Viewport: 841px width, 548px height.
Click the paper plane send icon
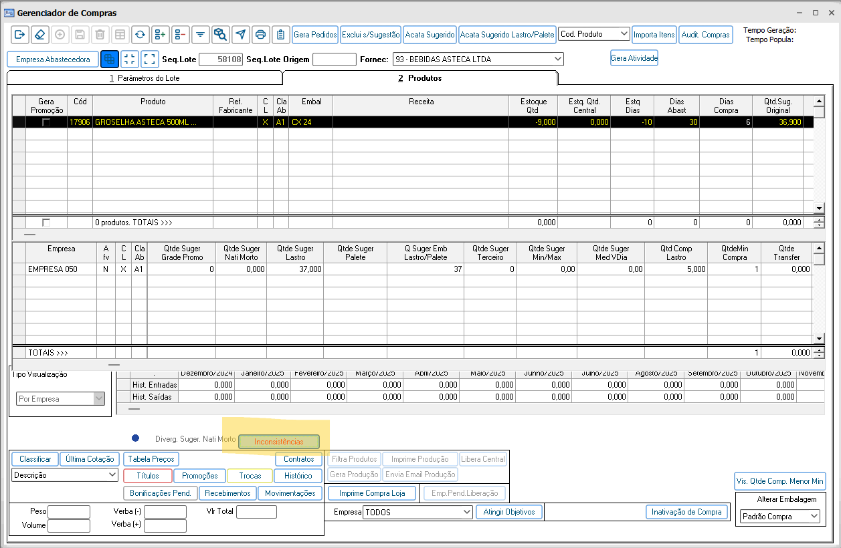coord(240,35)
